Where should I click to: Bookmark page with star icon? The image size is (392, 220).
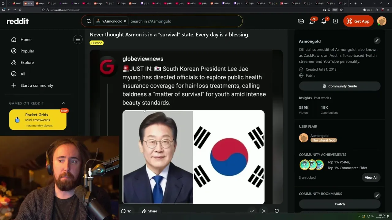coord(341,10)
